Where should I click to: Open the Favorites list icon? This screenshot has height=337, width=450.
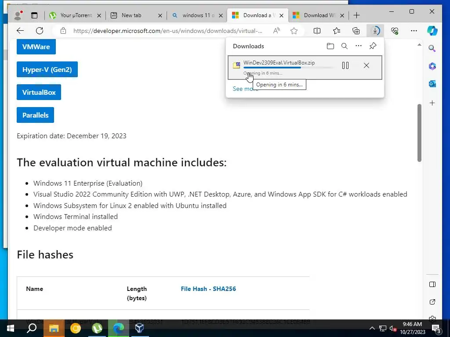337,31
